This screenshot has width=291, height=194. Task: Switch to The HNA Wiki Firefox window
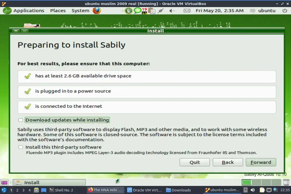tap(105, 190)
